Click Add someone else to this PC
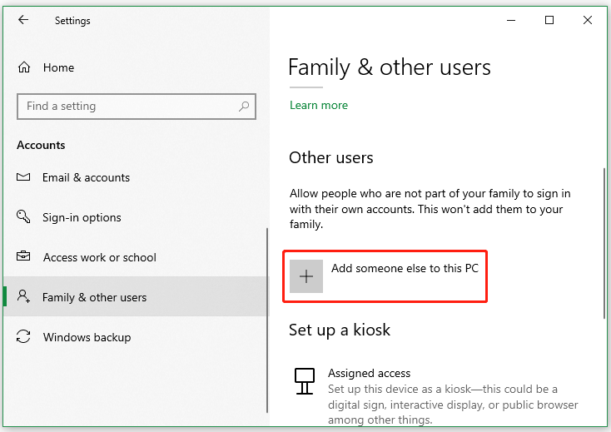This screenshot has width=611, height=432. pyautogui.click(x=385, y=276)
